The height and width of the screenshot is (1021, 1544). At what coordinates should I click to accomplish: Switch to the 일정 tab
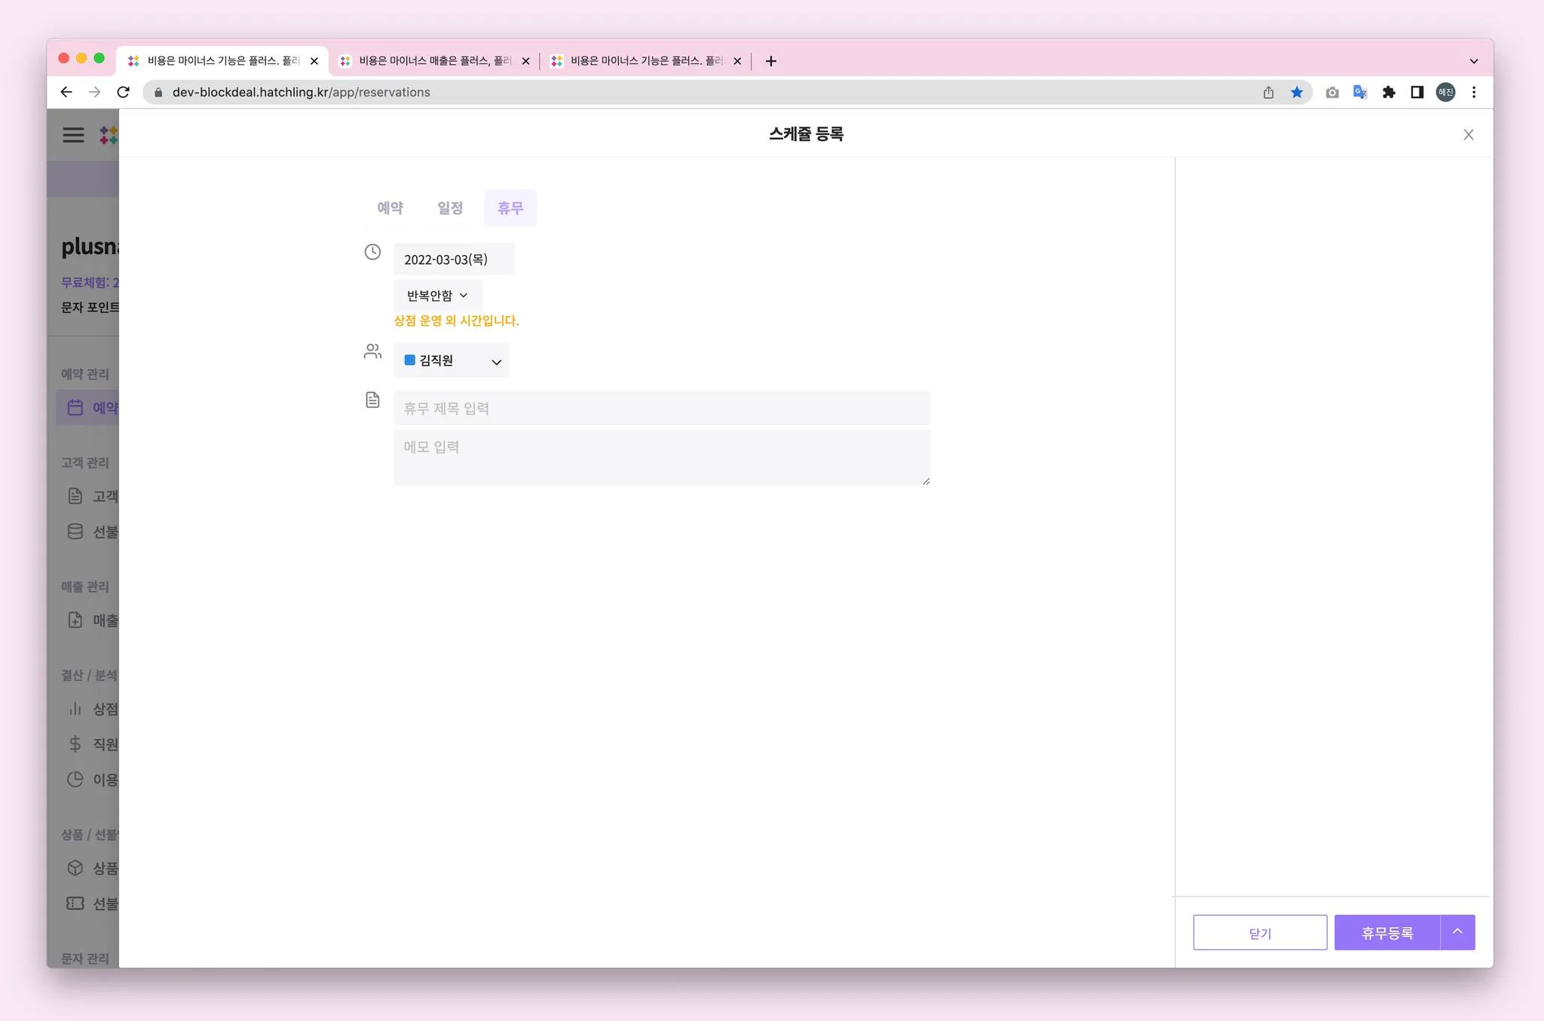450,207
